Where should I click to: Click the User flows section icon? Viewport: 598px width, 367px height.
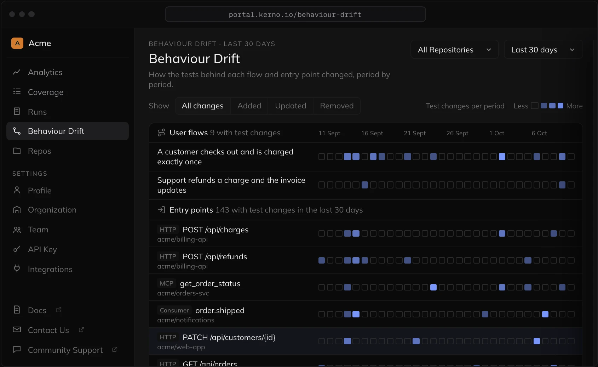161,133
